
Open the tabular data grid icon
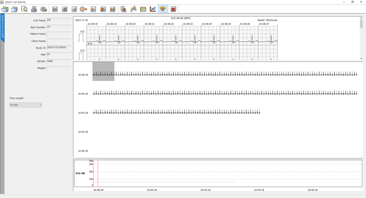coord(143,9)
